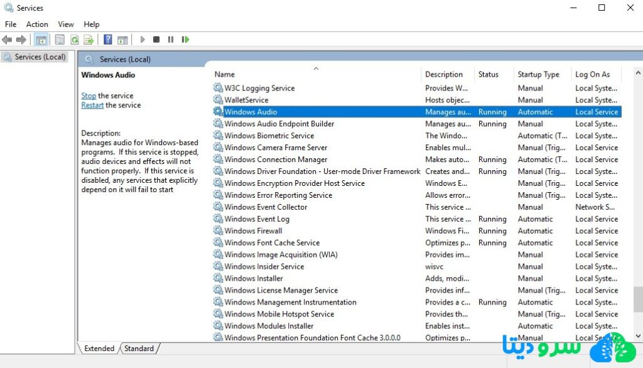Select Windows Insider Service

click(x=264, y=266)
